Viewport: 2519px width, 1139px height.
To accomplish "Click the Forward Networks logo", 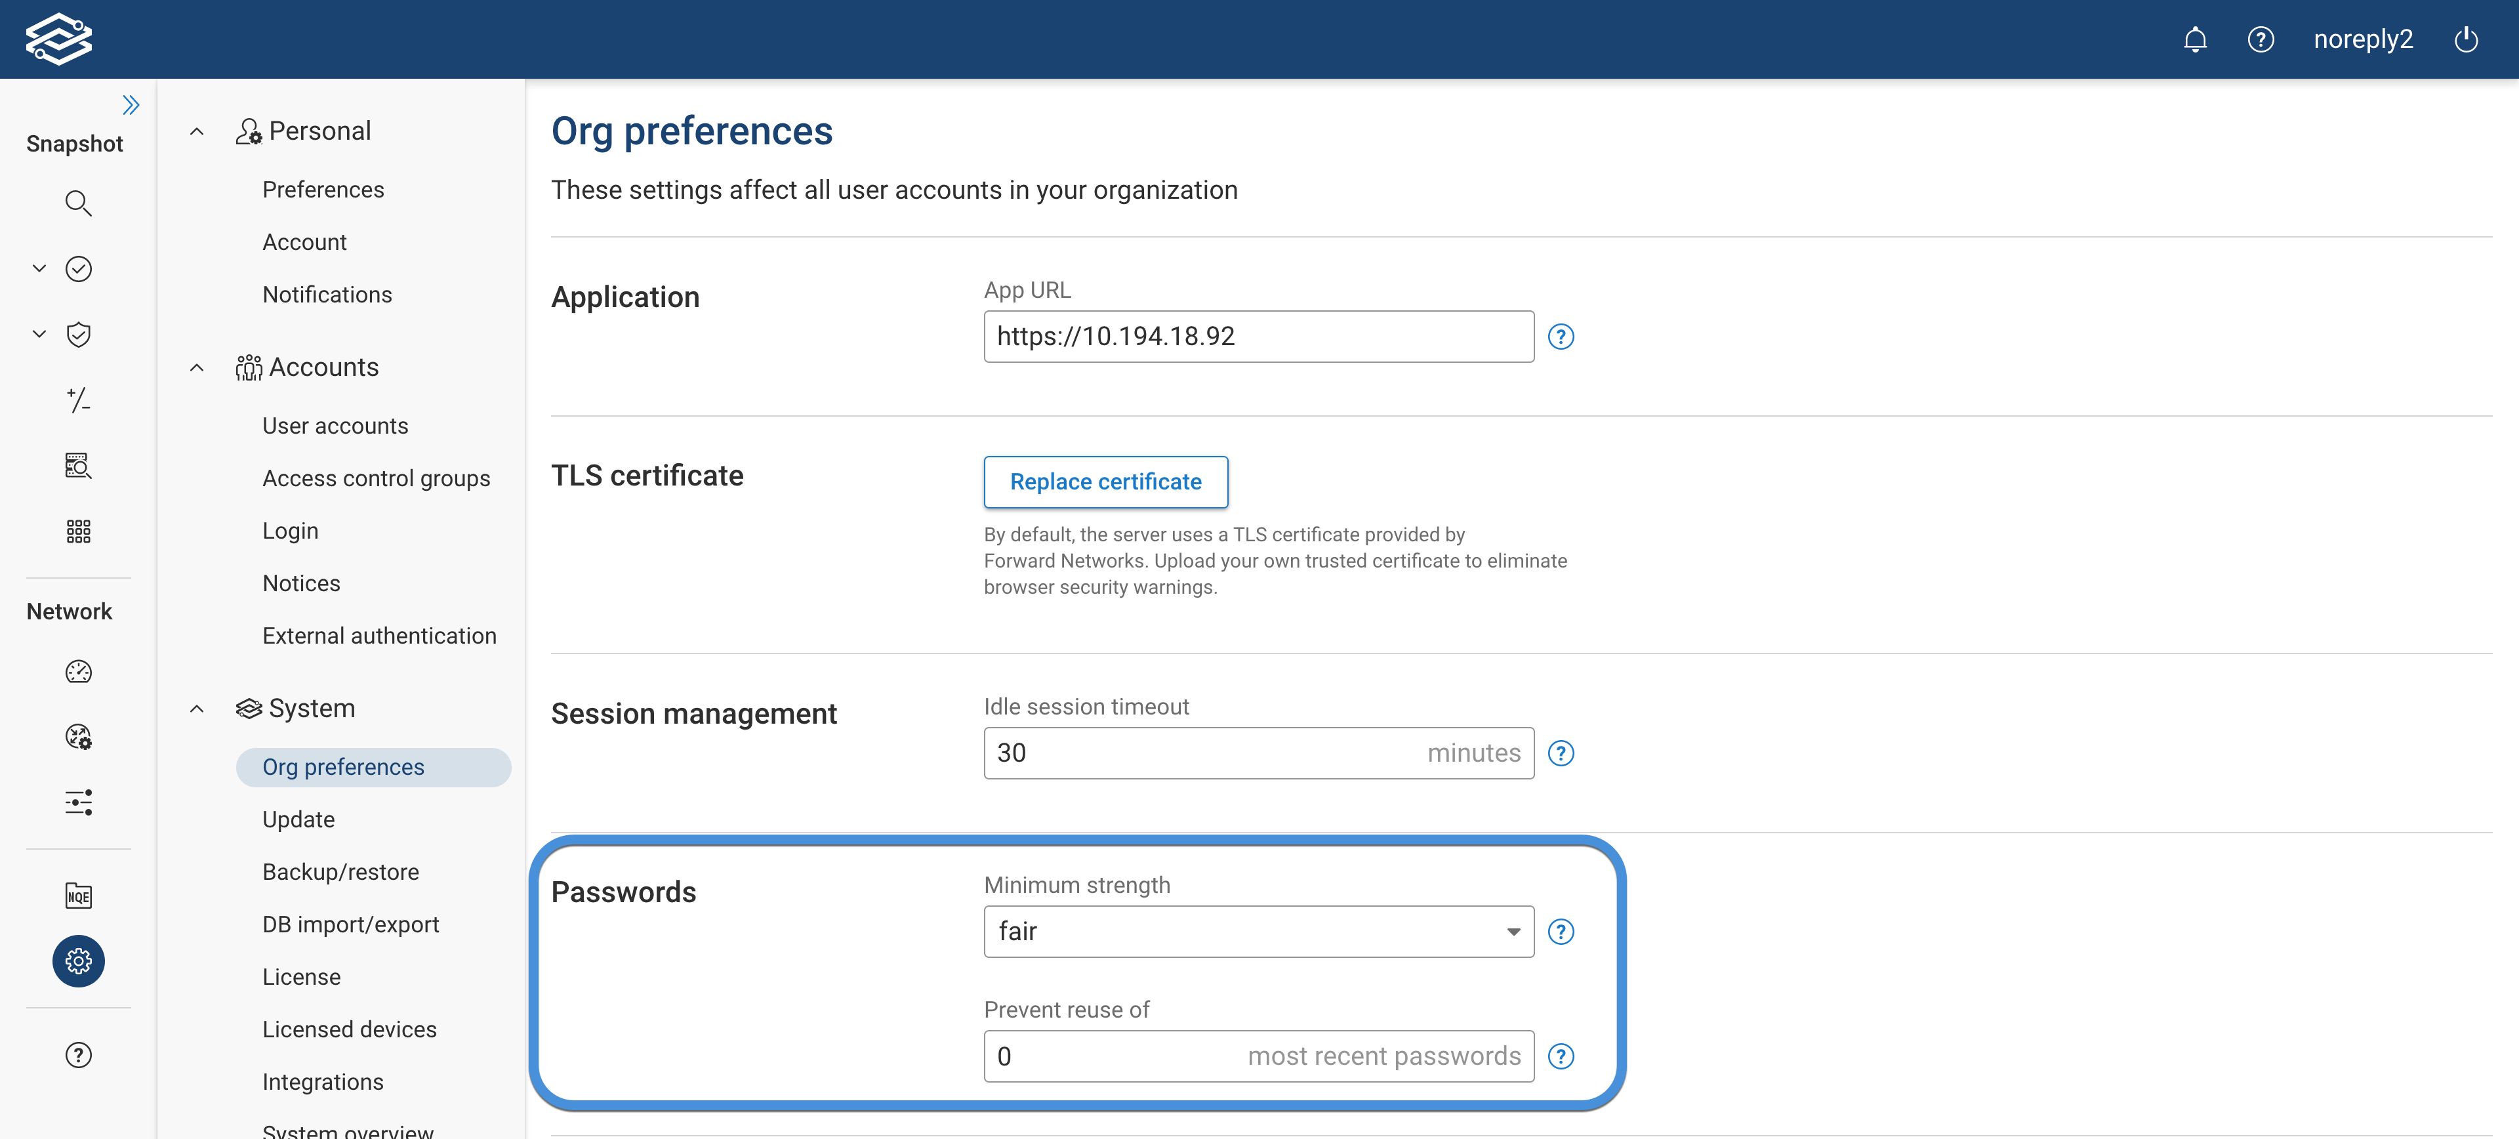I will pos(58,38).
